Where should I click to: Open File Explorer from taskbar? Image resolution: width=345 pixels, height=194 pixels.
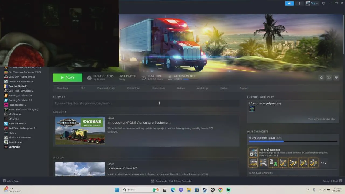pyautogui.click(x=189, y=190)
